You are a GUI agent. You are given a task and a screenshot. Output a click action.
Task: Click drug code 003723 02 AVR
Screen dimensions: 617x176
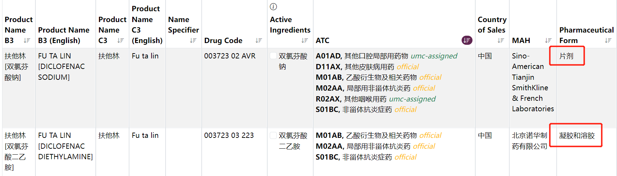pyautogui.click(x=230, y=56)
